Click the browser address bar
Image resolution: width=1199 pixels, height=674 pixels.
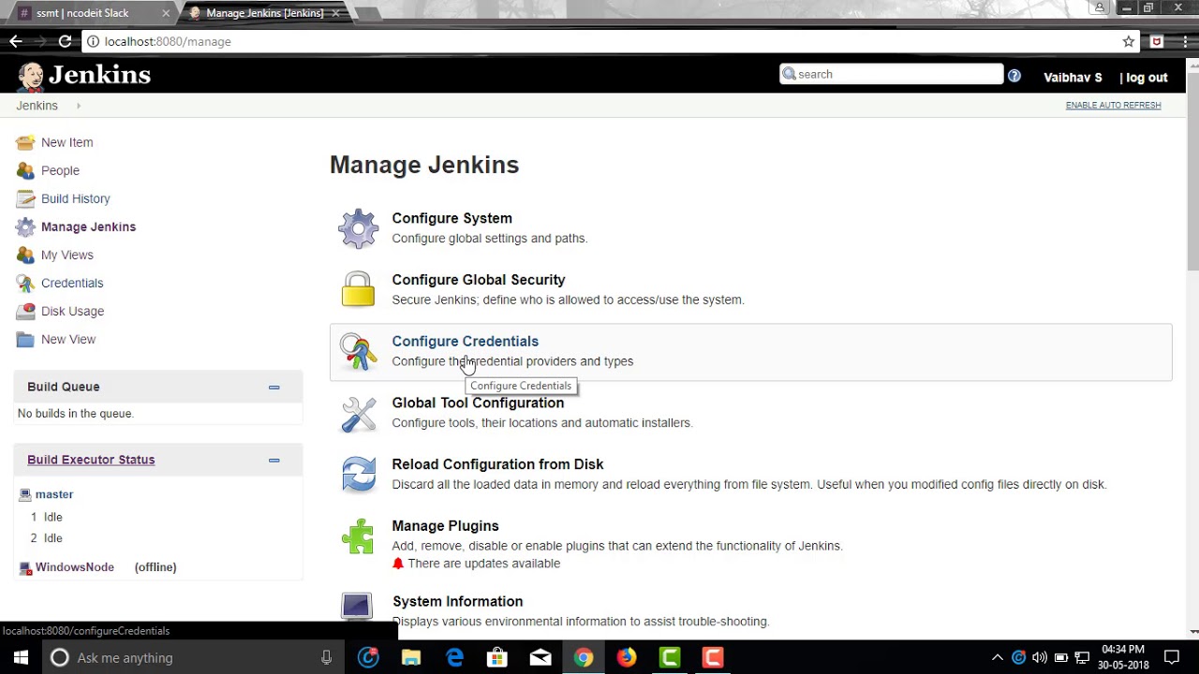[x=599, y=41]
